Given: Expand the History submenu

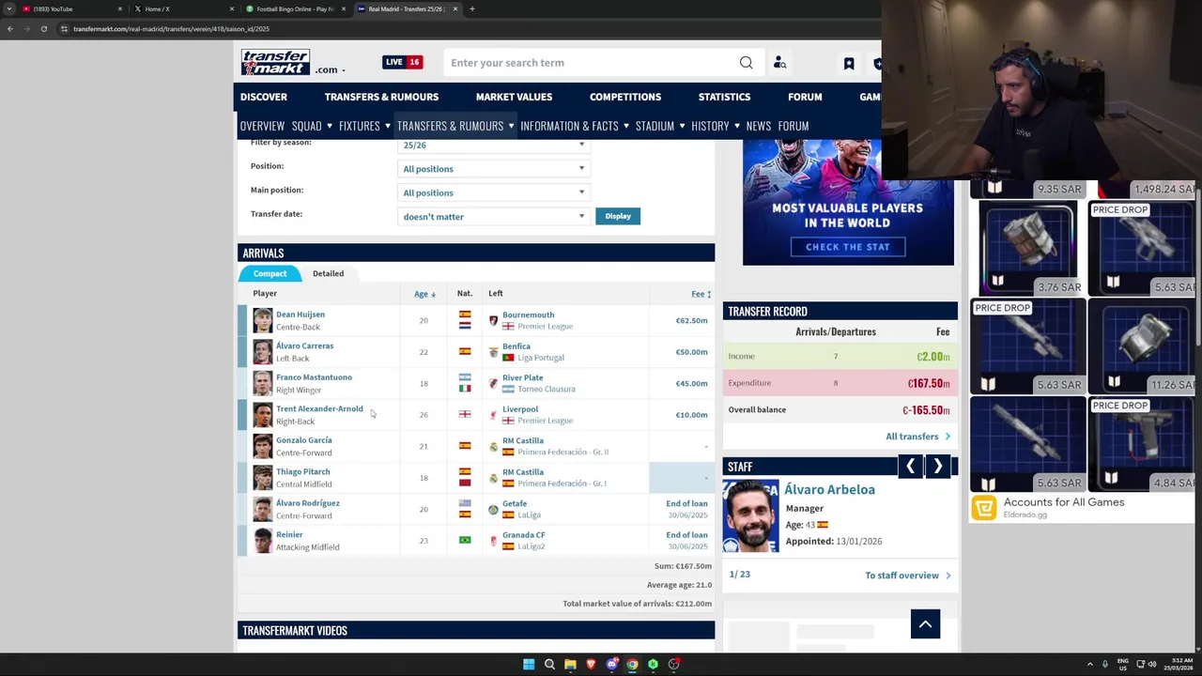Looking at the screenshot, I should [737, 126].
